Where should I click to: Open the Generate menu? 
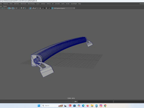click(x=57, y=4)
